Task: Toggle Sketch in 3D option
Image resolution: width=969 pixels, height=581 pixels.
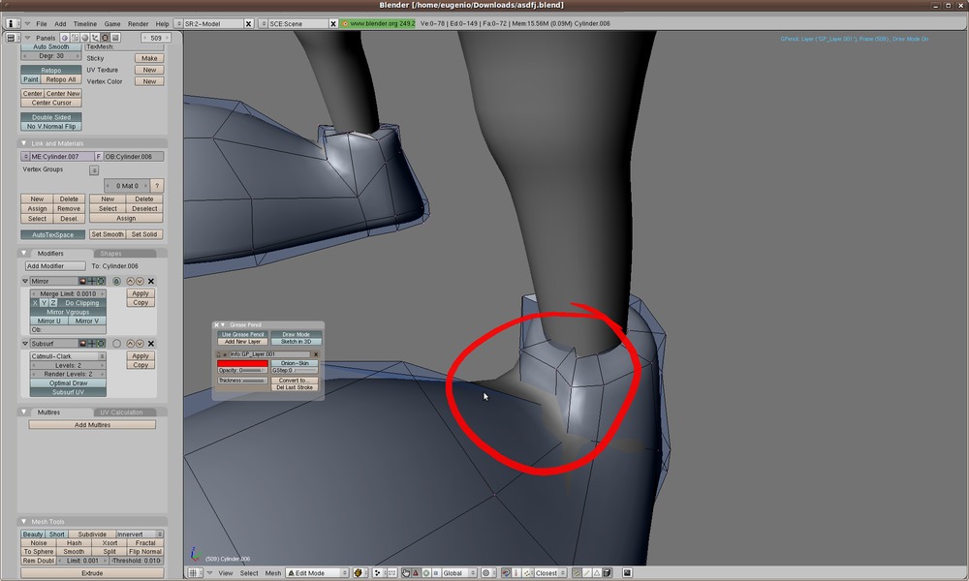Action: 296,342
